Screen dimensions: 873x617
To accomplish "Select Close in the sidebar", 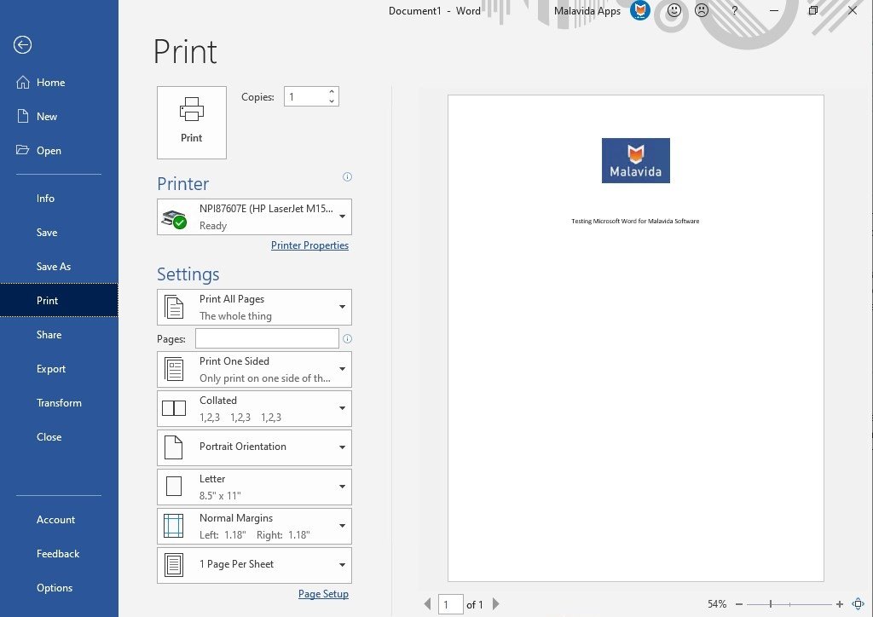I will click(x=59, y=436).
